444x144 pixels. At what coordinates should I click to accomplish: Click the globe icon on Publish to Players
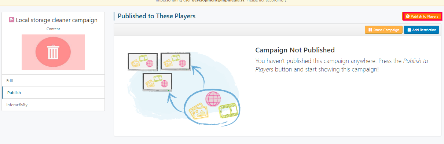(407, 16)
